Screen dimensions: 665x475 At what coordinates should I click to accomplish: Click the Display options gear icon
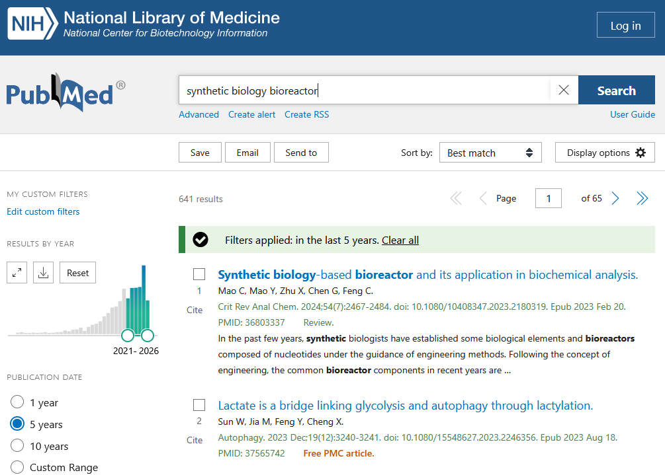[641, 153]
